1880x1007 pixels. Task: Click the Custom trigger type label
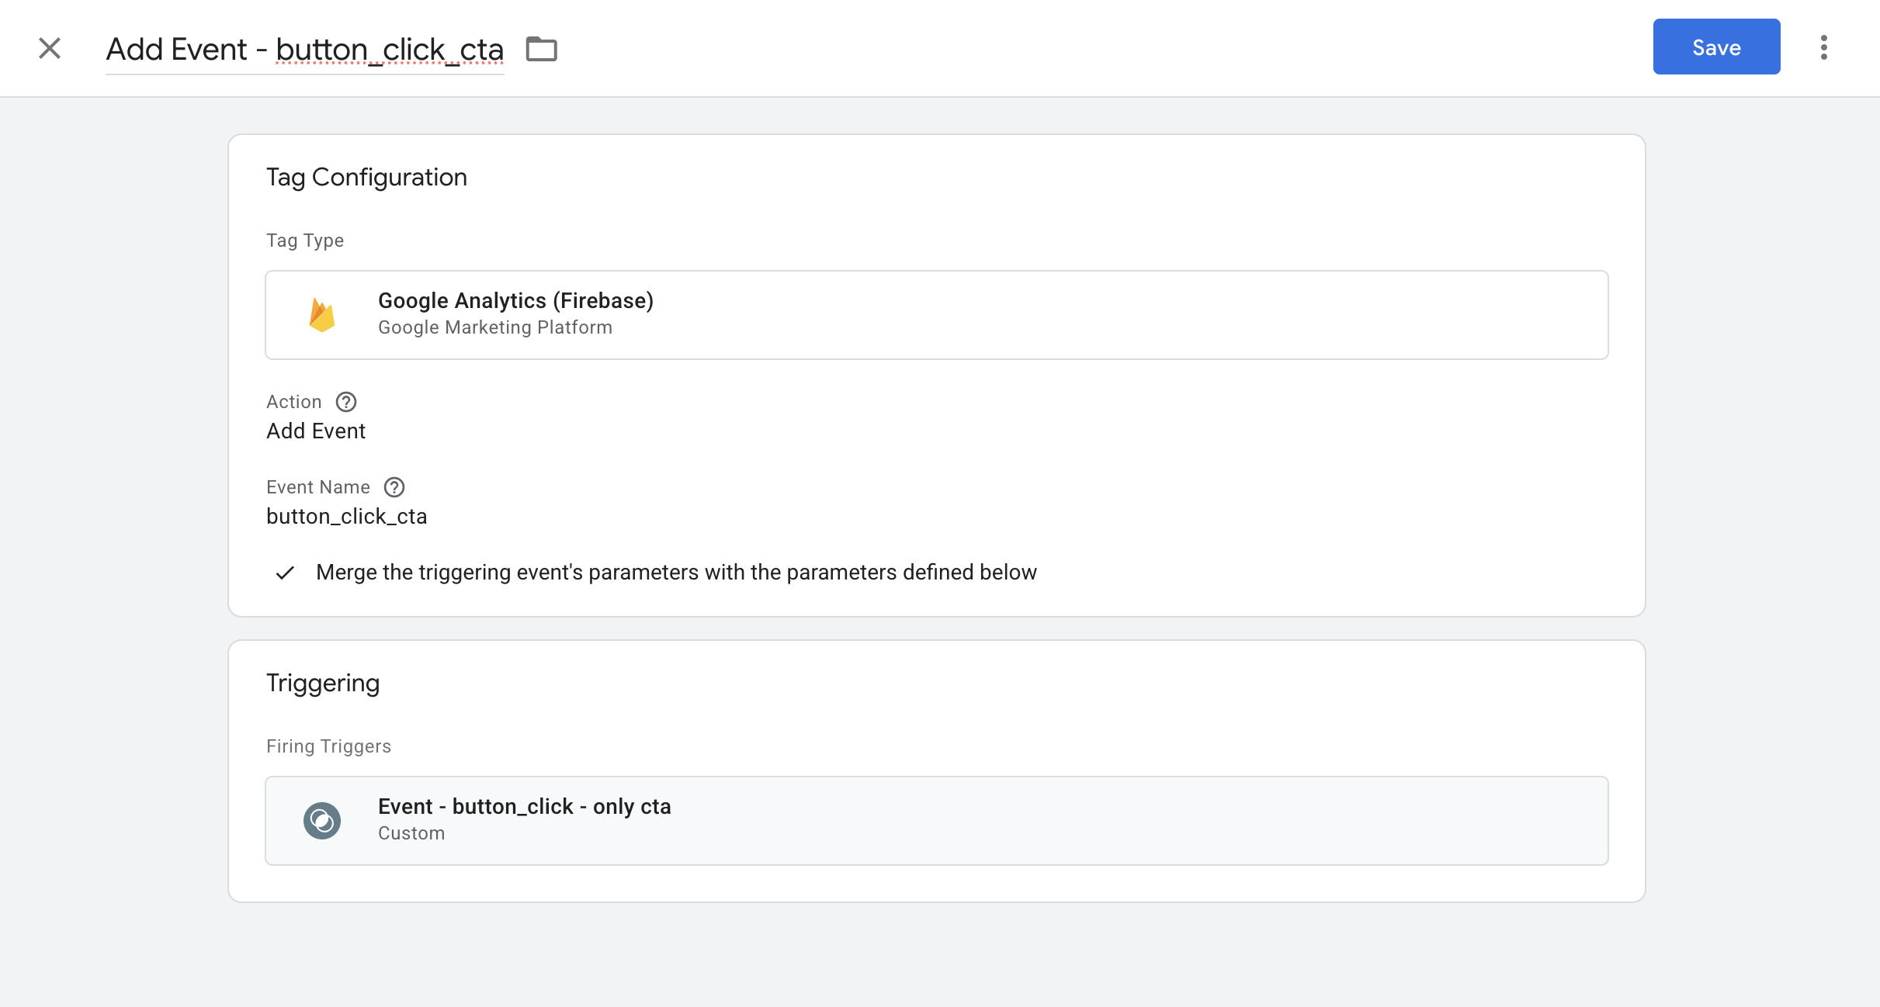411,833
